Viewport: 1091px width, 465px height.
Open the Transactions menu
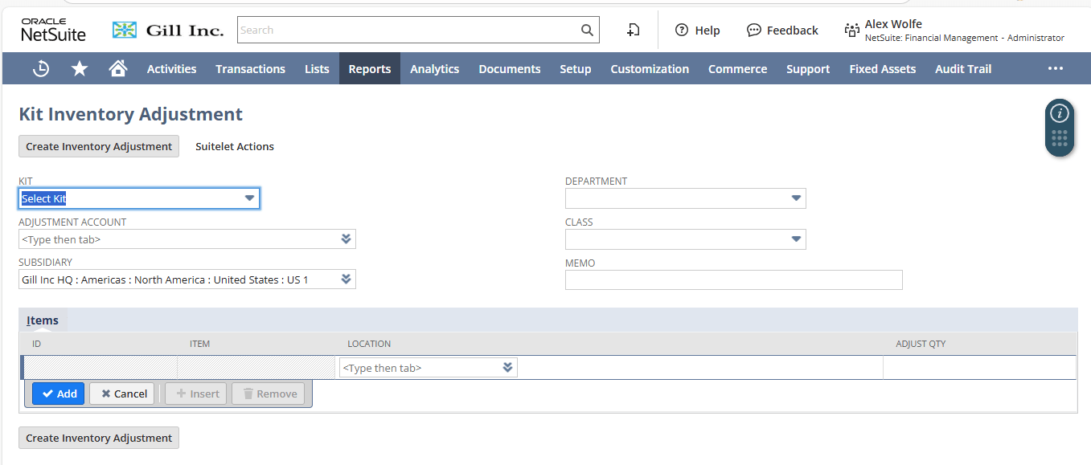[x=250, y=69]
